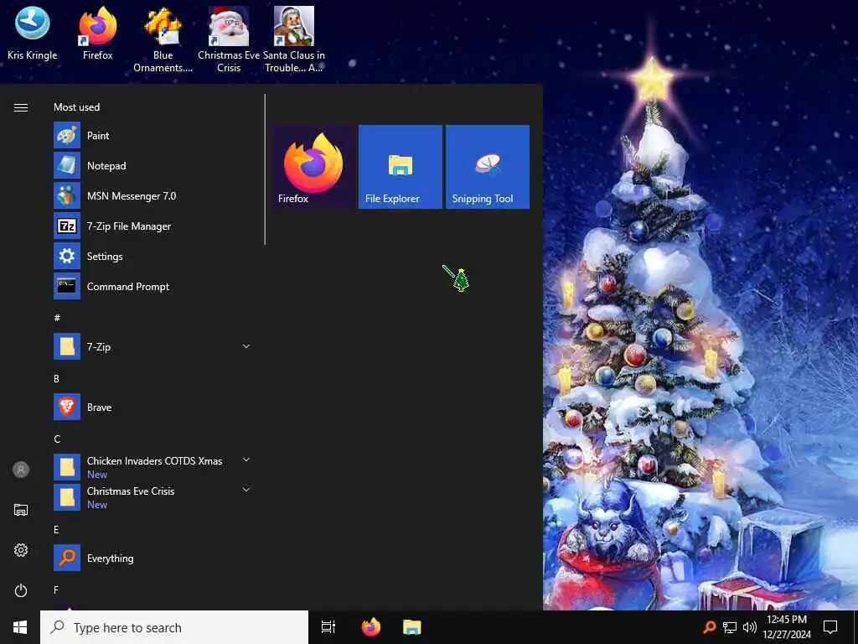Open Chicken Invaders COTDS Xmas folder entry
This screenshot has width=858, height=644.
point(153,467)
